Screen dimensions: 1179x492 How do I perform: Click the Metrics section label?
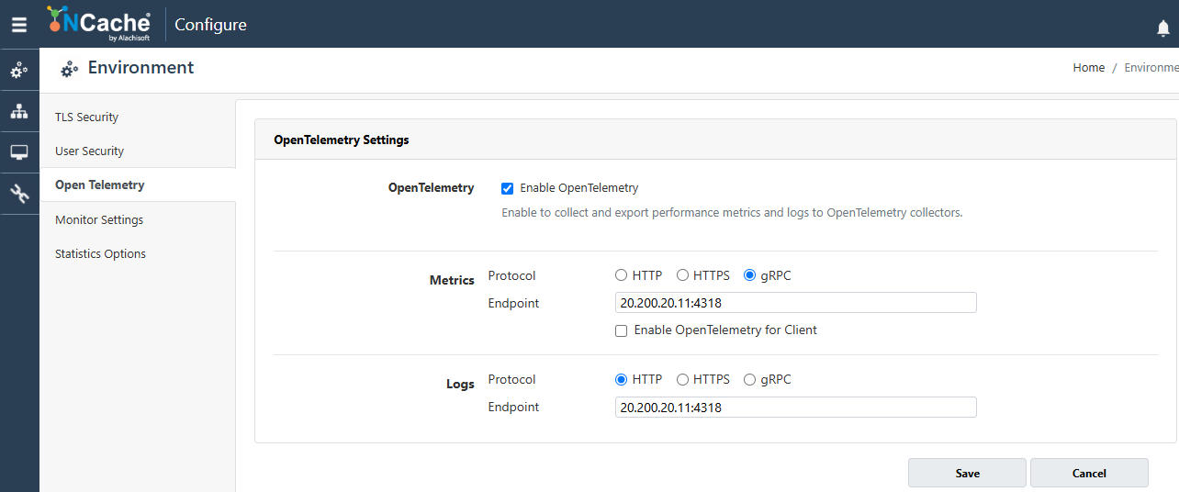pos(452,281)
